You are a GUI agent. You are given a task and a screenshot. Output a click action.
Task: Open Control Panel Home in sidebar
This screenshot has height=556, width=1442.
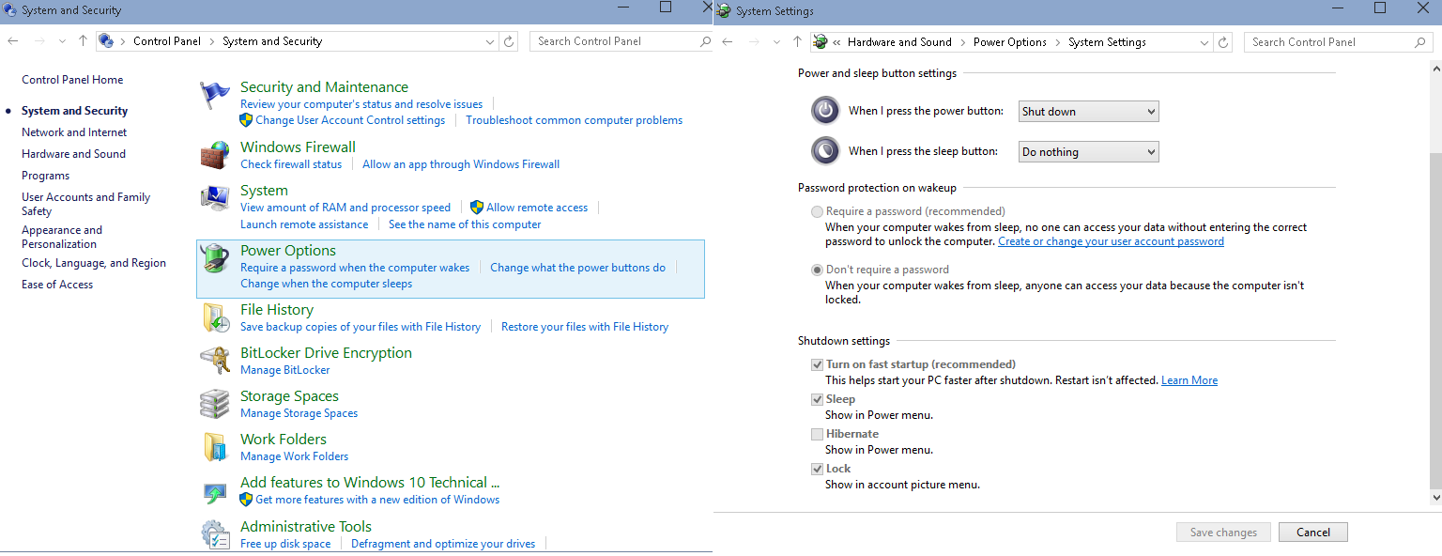(x=72, y=80)
